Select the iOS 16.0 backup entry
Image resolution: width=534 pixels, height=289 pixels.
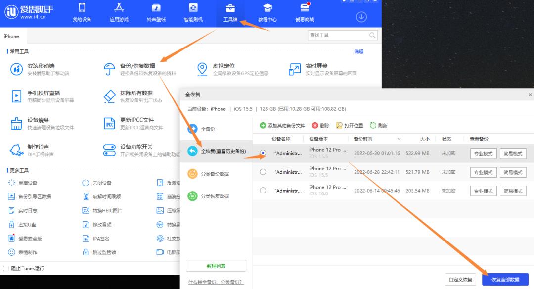click(x=262, y=191)
